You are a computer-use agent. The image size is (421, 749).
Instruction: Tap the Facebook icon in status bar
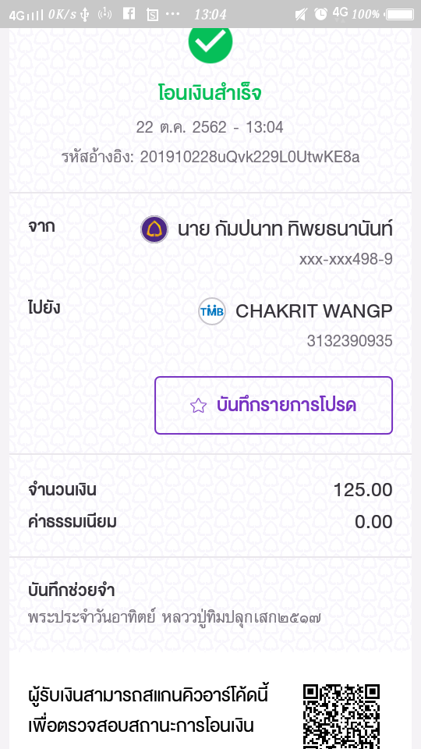coord(129,14)
